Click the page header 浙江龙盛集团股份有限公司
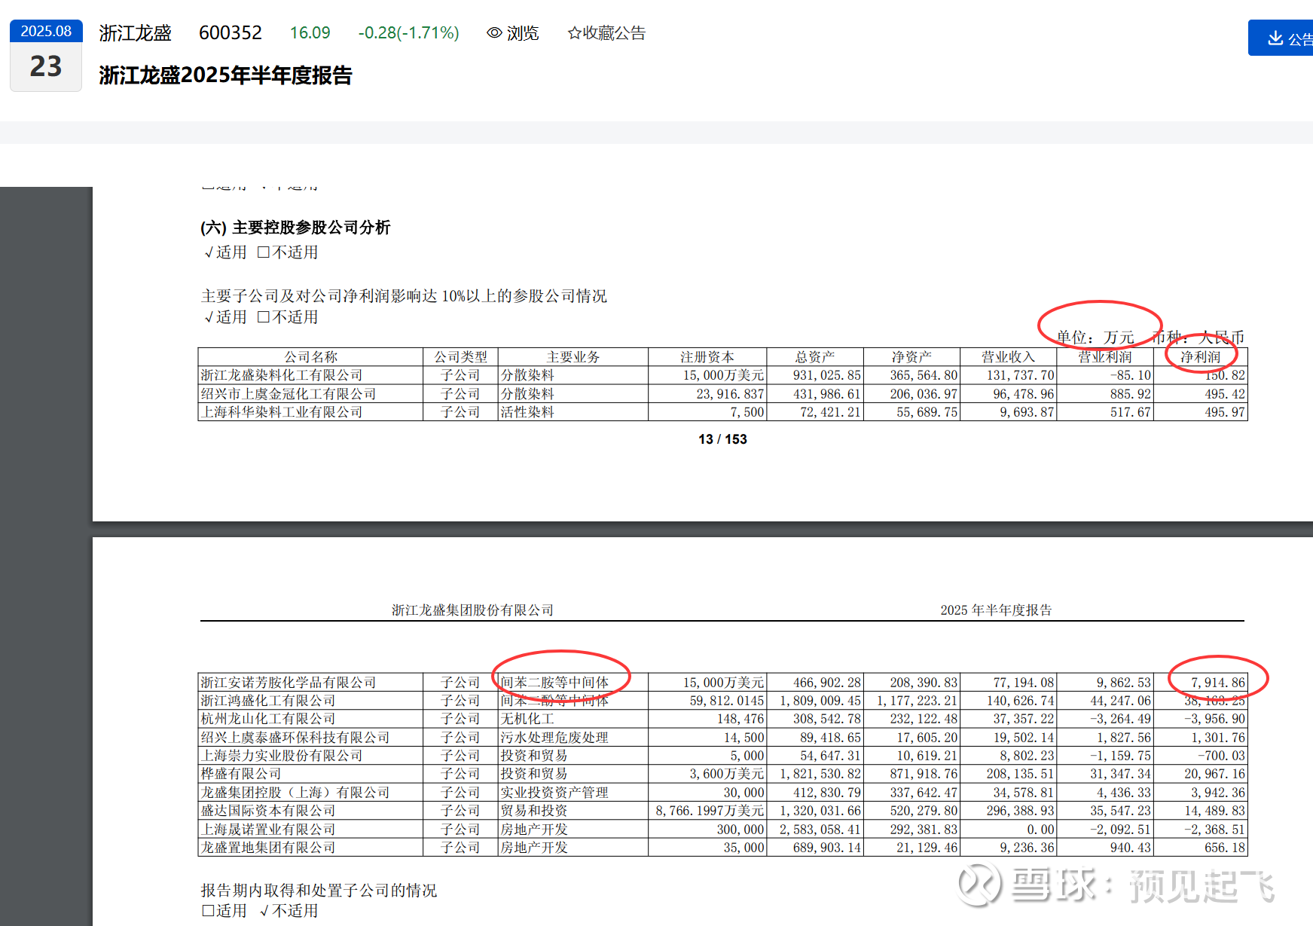Viewport: 1313px width, 926px height. pos(472,610)
